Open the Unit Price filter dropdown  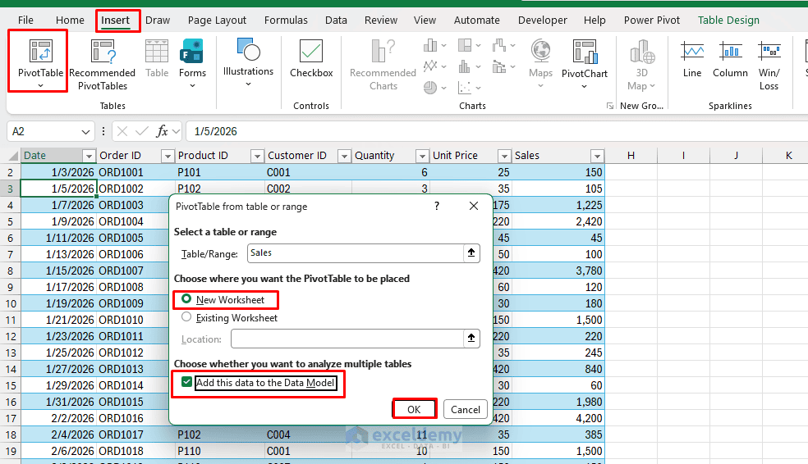coord(504,156)
